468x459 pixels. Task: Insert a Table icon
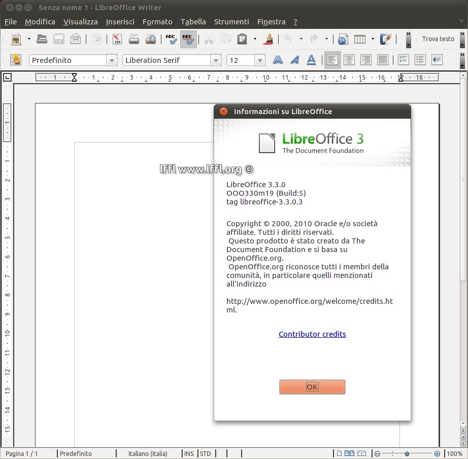pyautogui.click(x=360, y=39)
